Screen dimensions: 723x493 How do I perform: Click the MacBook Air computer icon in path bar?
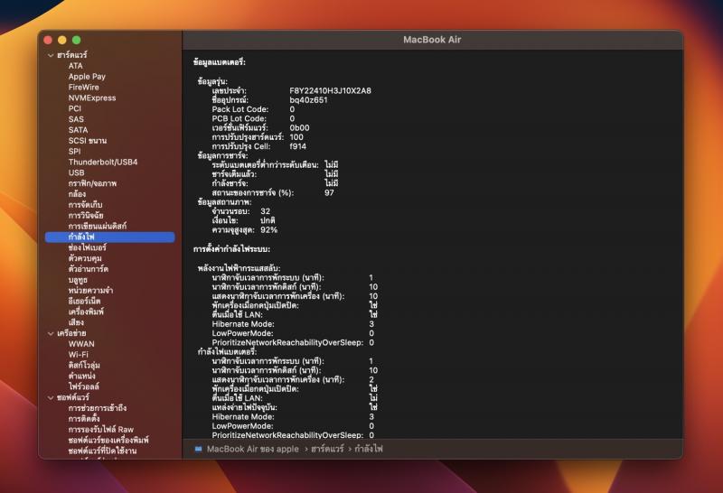pos(198,449)
